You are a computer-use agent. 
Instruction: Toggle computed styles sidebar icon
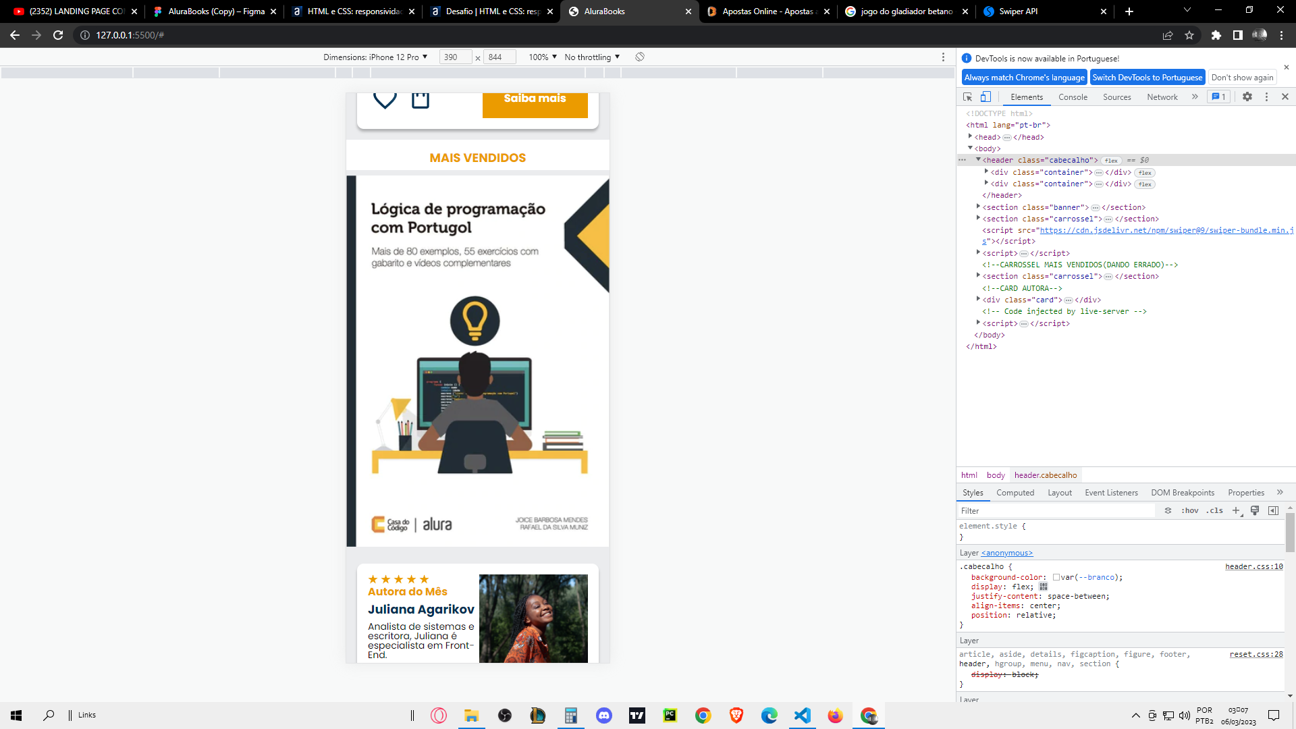click(x=1273, y=511)
